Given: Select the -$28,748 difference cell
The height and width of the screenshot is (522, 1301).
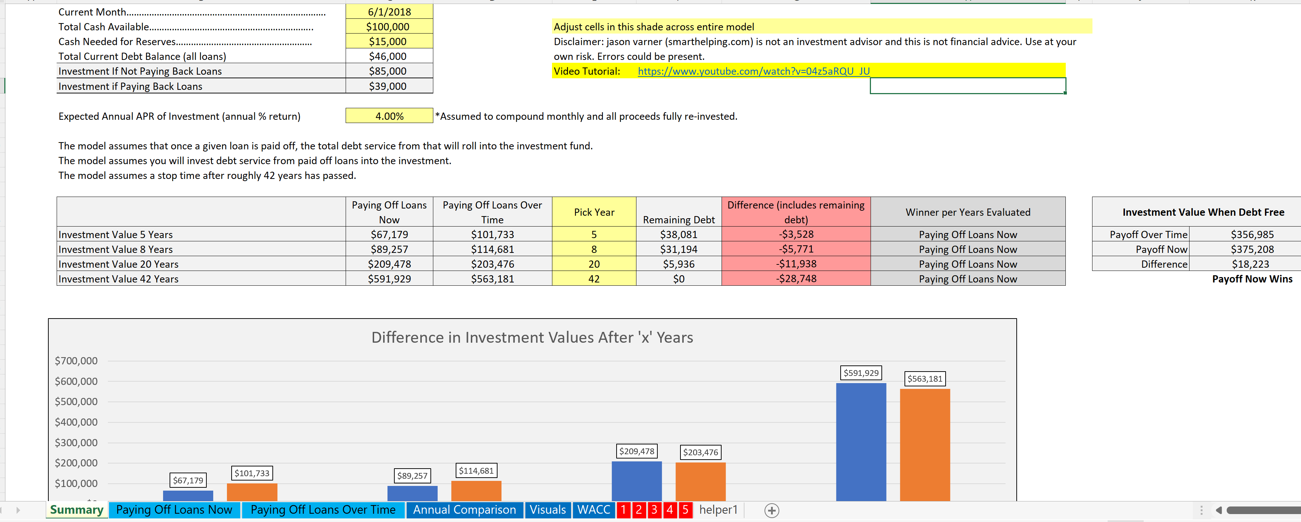Looking at the screenshot, I should tap(796, 278).
